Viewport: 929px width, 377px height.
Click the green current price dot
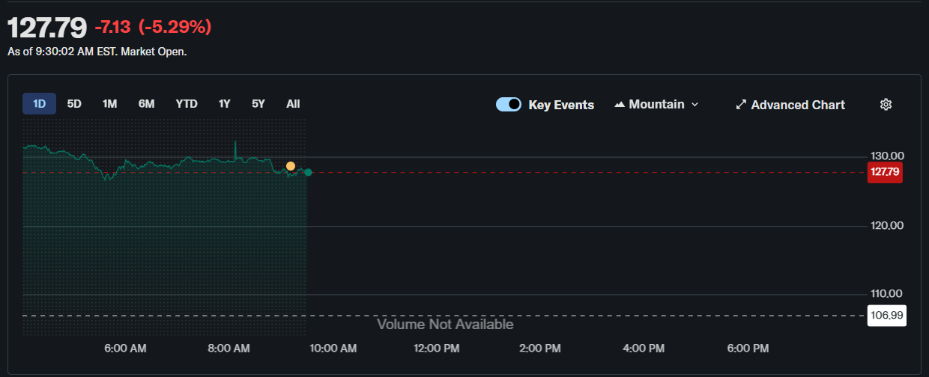tap(308, 173)
